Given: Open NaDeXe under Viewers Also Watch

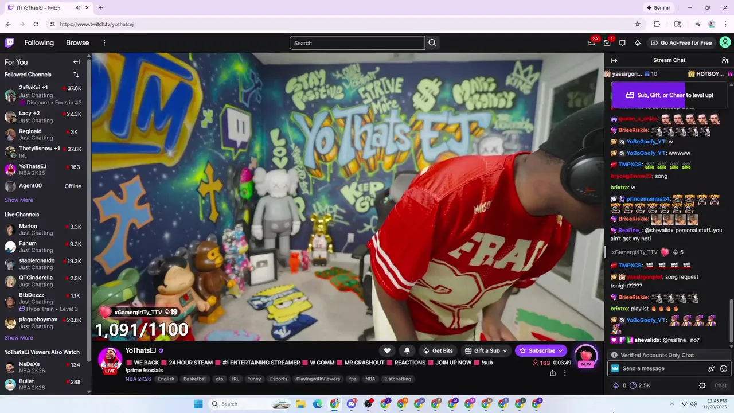Looking at the screenshot, I should (44, 368).
